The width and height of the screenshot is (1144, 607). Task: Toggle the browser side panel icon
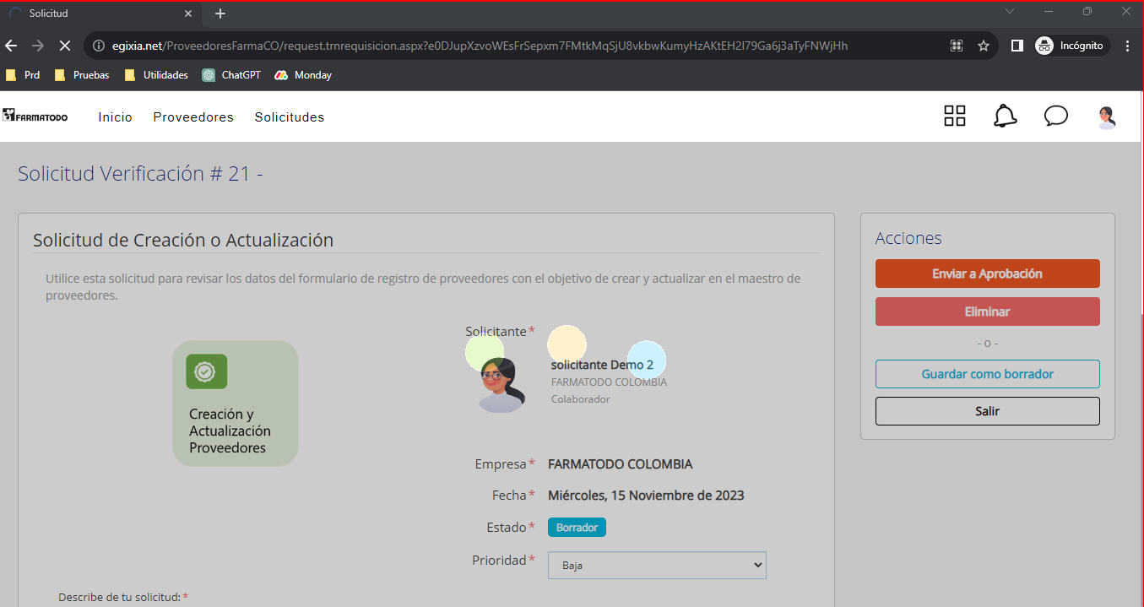(x=1017, y=46)
